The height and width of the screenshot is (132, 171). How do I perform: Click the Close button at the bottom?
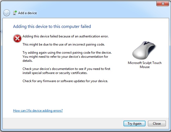(x=157, y=124)
